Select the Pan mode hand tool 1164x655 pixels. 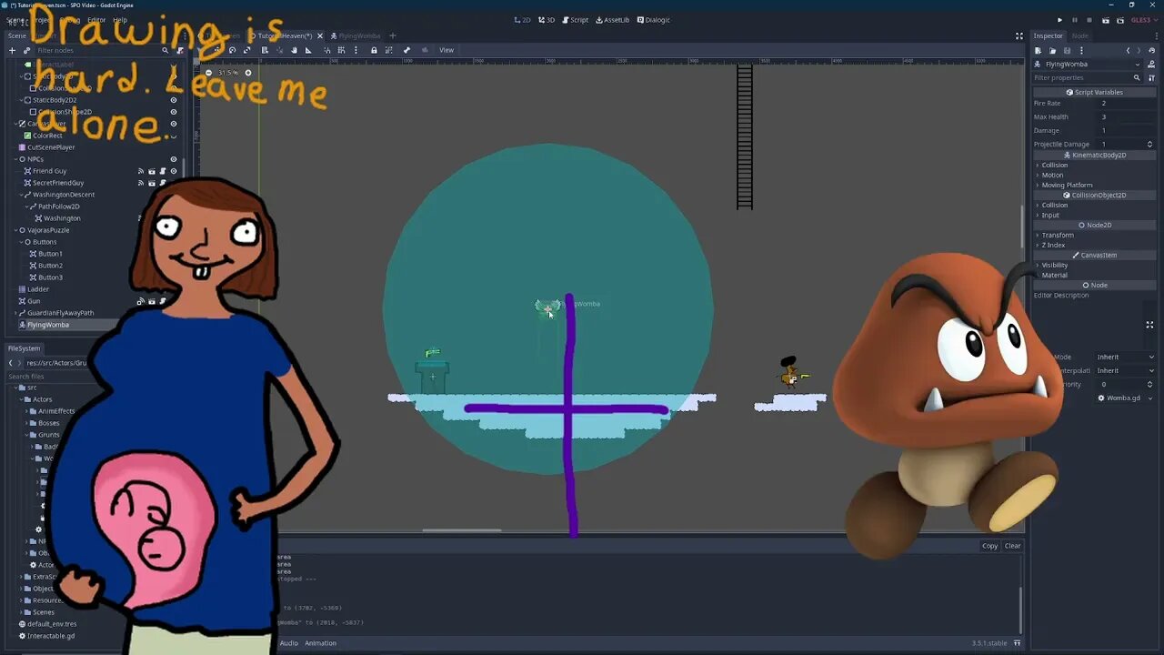(x=294, y=50)
